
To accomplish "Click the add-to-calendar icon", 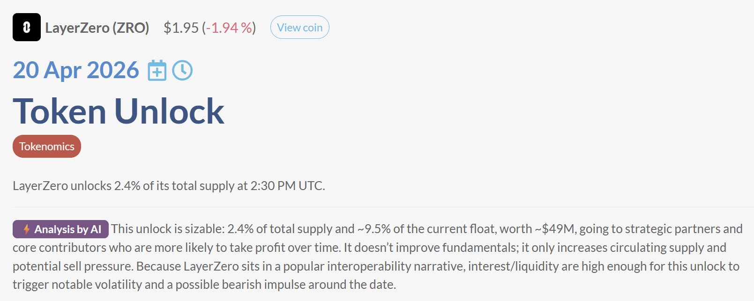I will (157, 71).
